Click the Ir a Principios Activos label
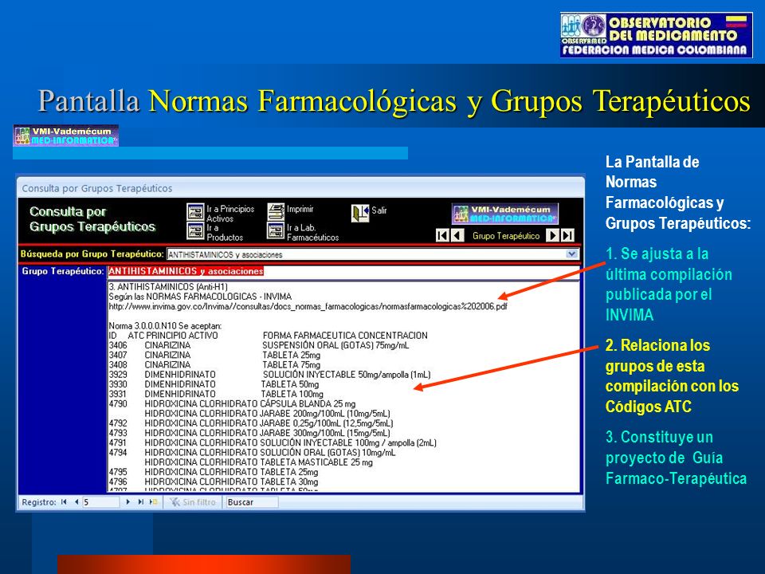Image resolution: width=765 pixels, height=574 pixels. (230, 214)
